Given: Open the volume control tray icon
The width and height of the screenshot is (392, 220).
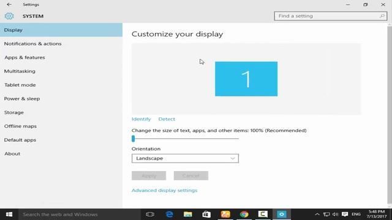Looking at the screenshot, I should click(335, 215).
